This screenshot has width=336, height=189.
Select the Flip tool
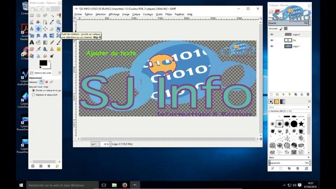tap(52, 36)
